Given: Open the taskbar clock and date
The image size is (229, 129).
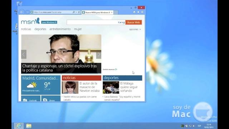Looking at the screenshot, I should pos(209,126).
